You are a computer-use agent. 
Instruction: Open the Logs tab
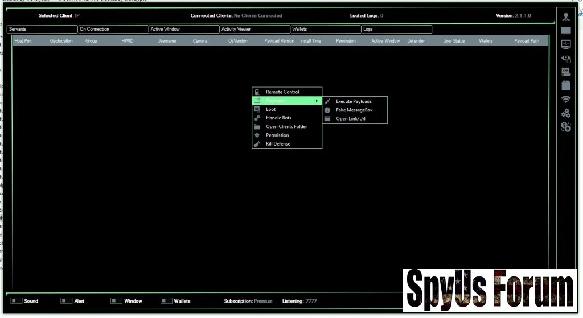coord(396,29)
